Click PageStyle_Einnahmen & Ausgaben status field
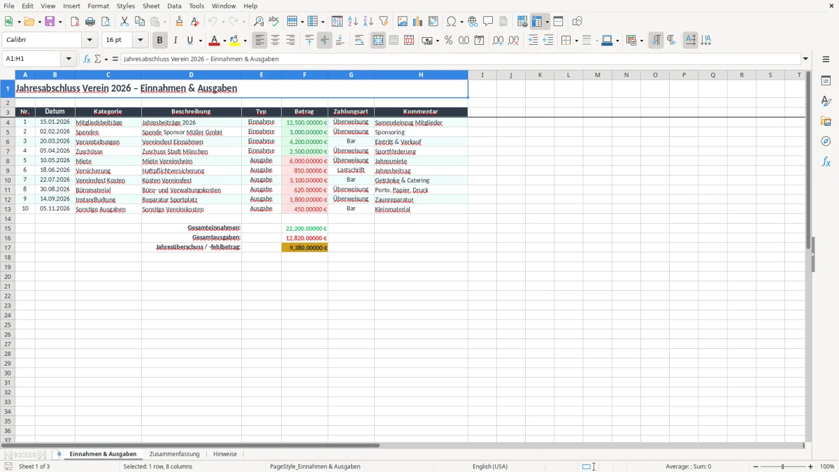The width and height of the screenshot is (839, 472). 315,466
